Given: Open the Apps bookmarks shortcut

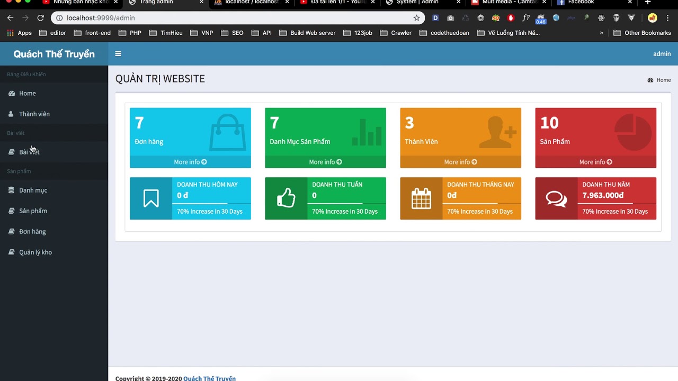Looking at the screenshot, I should pos(19,33).
